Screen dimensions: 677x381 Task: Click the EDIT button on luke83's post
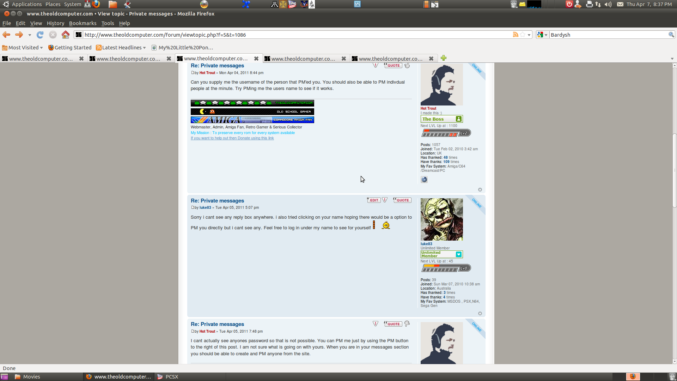point(373,200)
